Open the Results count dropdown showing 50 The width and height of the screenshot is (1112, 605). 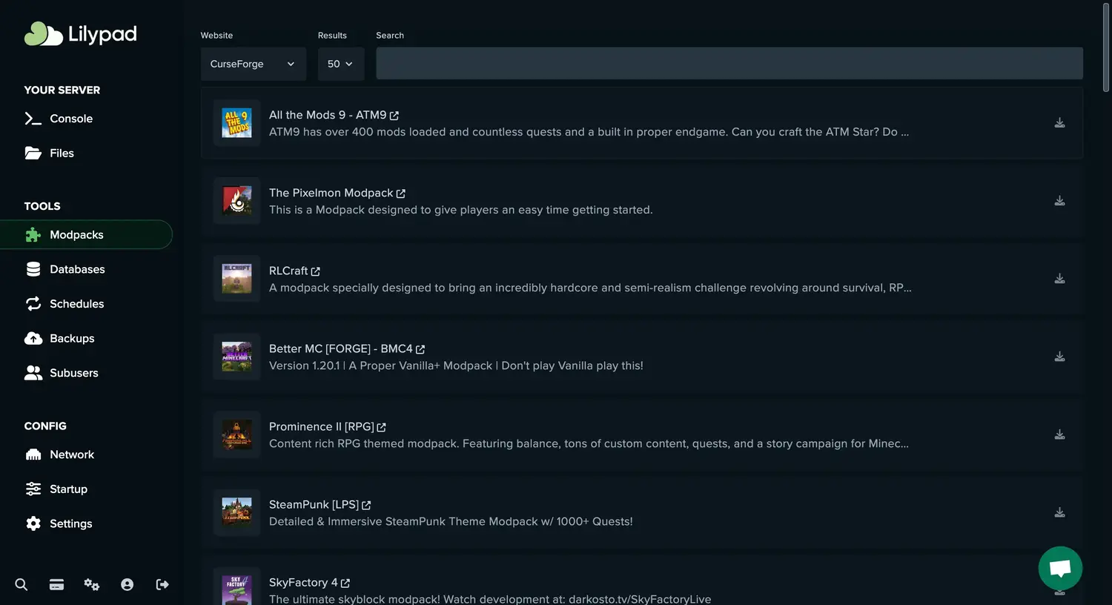(341, 64)
